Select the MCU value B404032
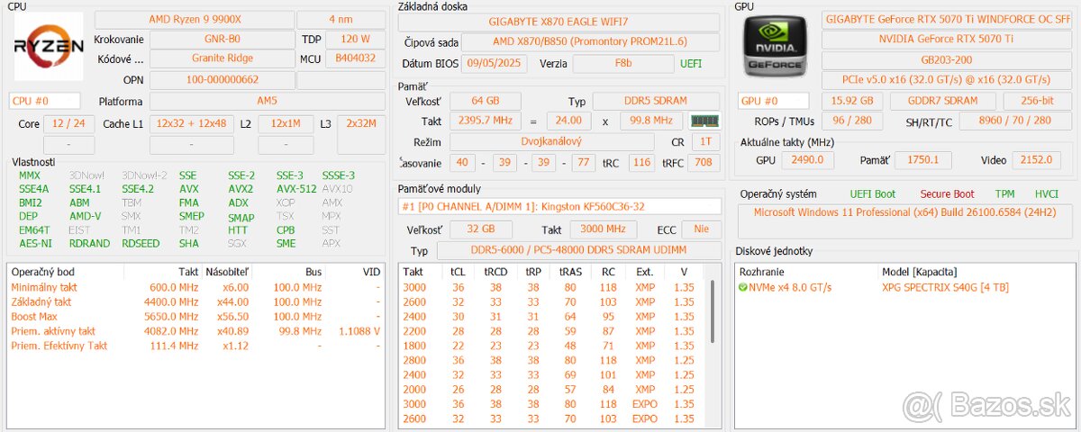The image size is (1081, 432). [355, 58]
